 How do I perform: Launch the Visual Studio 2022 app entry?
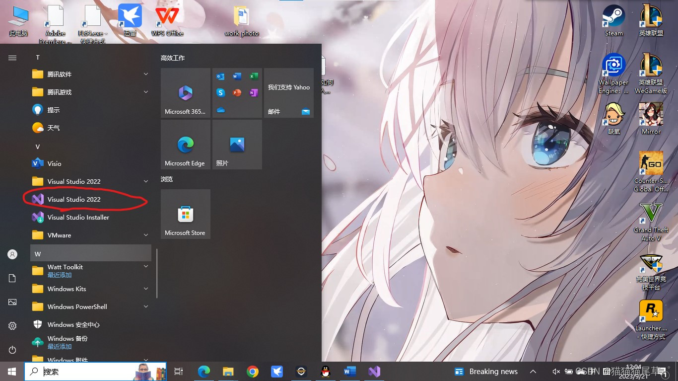coord(91,199)
